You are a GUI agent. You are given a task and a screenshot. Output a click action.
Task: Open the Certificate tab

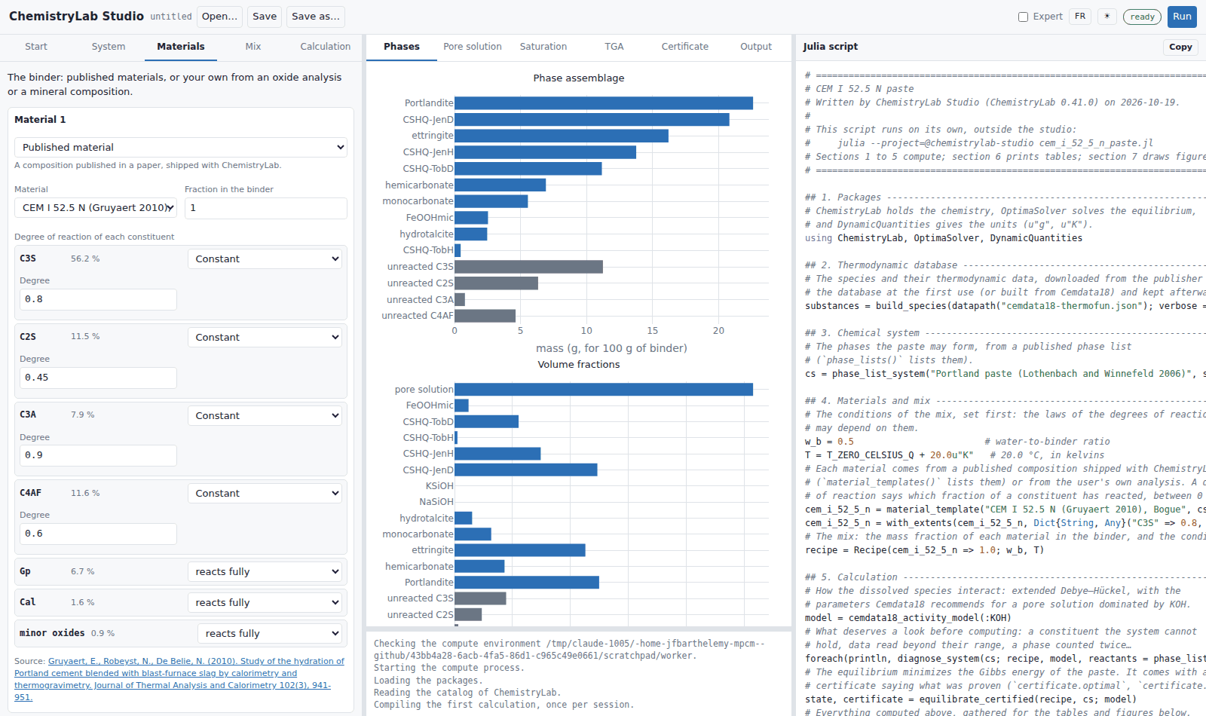(x=685, y=47)
